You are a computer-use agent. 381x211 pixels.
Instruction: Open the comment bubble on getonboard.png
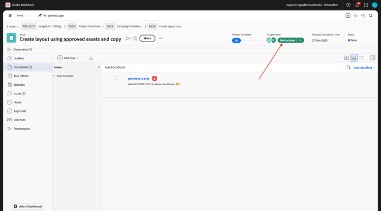pyautogui.click(x=178, y=84)
